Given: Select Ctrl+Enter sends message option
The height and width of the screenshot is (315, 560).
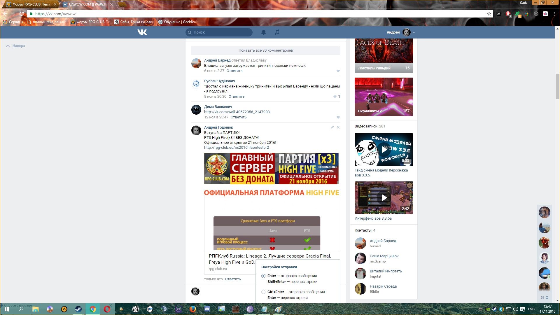Looking at the screenshot, I should tap(263, 292).
